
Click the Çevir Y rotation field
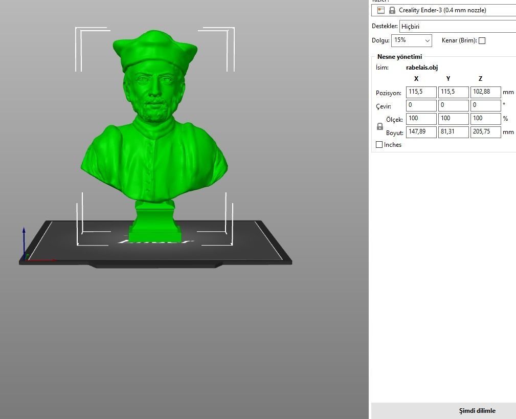point(454,105)
